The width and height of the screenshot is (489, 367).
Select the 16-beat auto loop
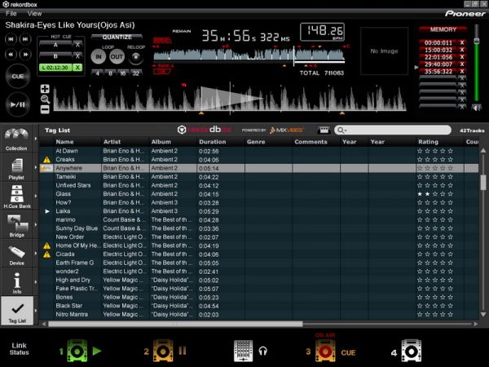pyautogui.click(x=123, y=73)
